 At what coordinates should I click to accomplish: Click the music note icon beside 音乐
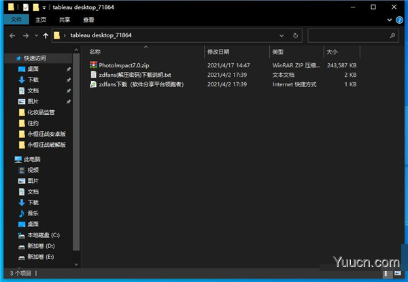(22, 213)
